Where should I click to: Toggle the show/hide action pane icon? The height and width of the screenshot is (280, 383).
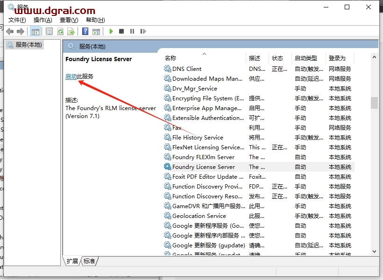tap(96, 31)
